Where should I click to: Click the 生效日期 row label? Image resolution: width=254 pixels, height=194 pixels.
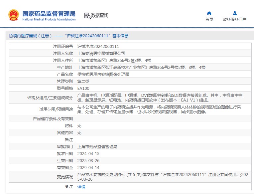[65, 161]
